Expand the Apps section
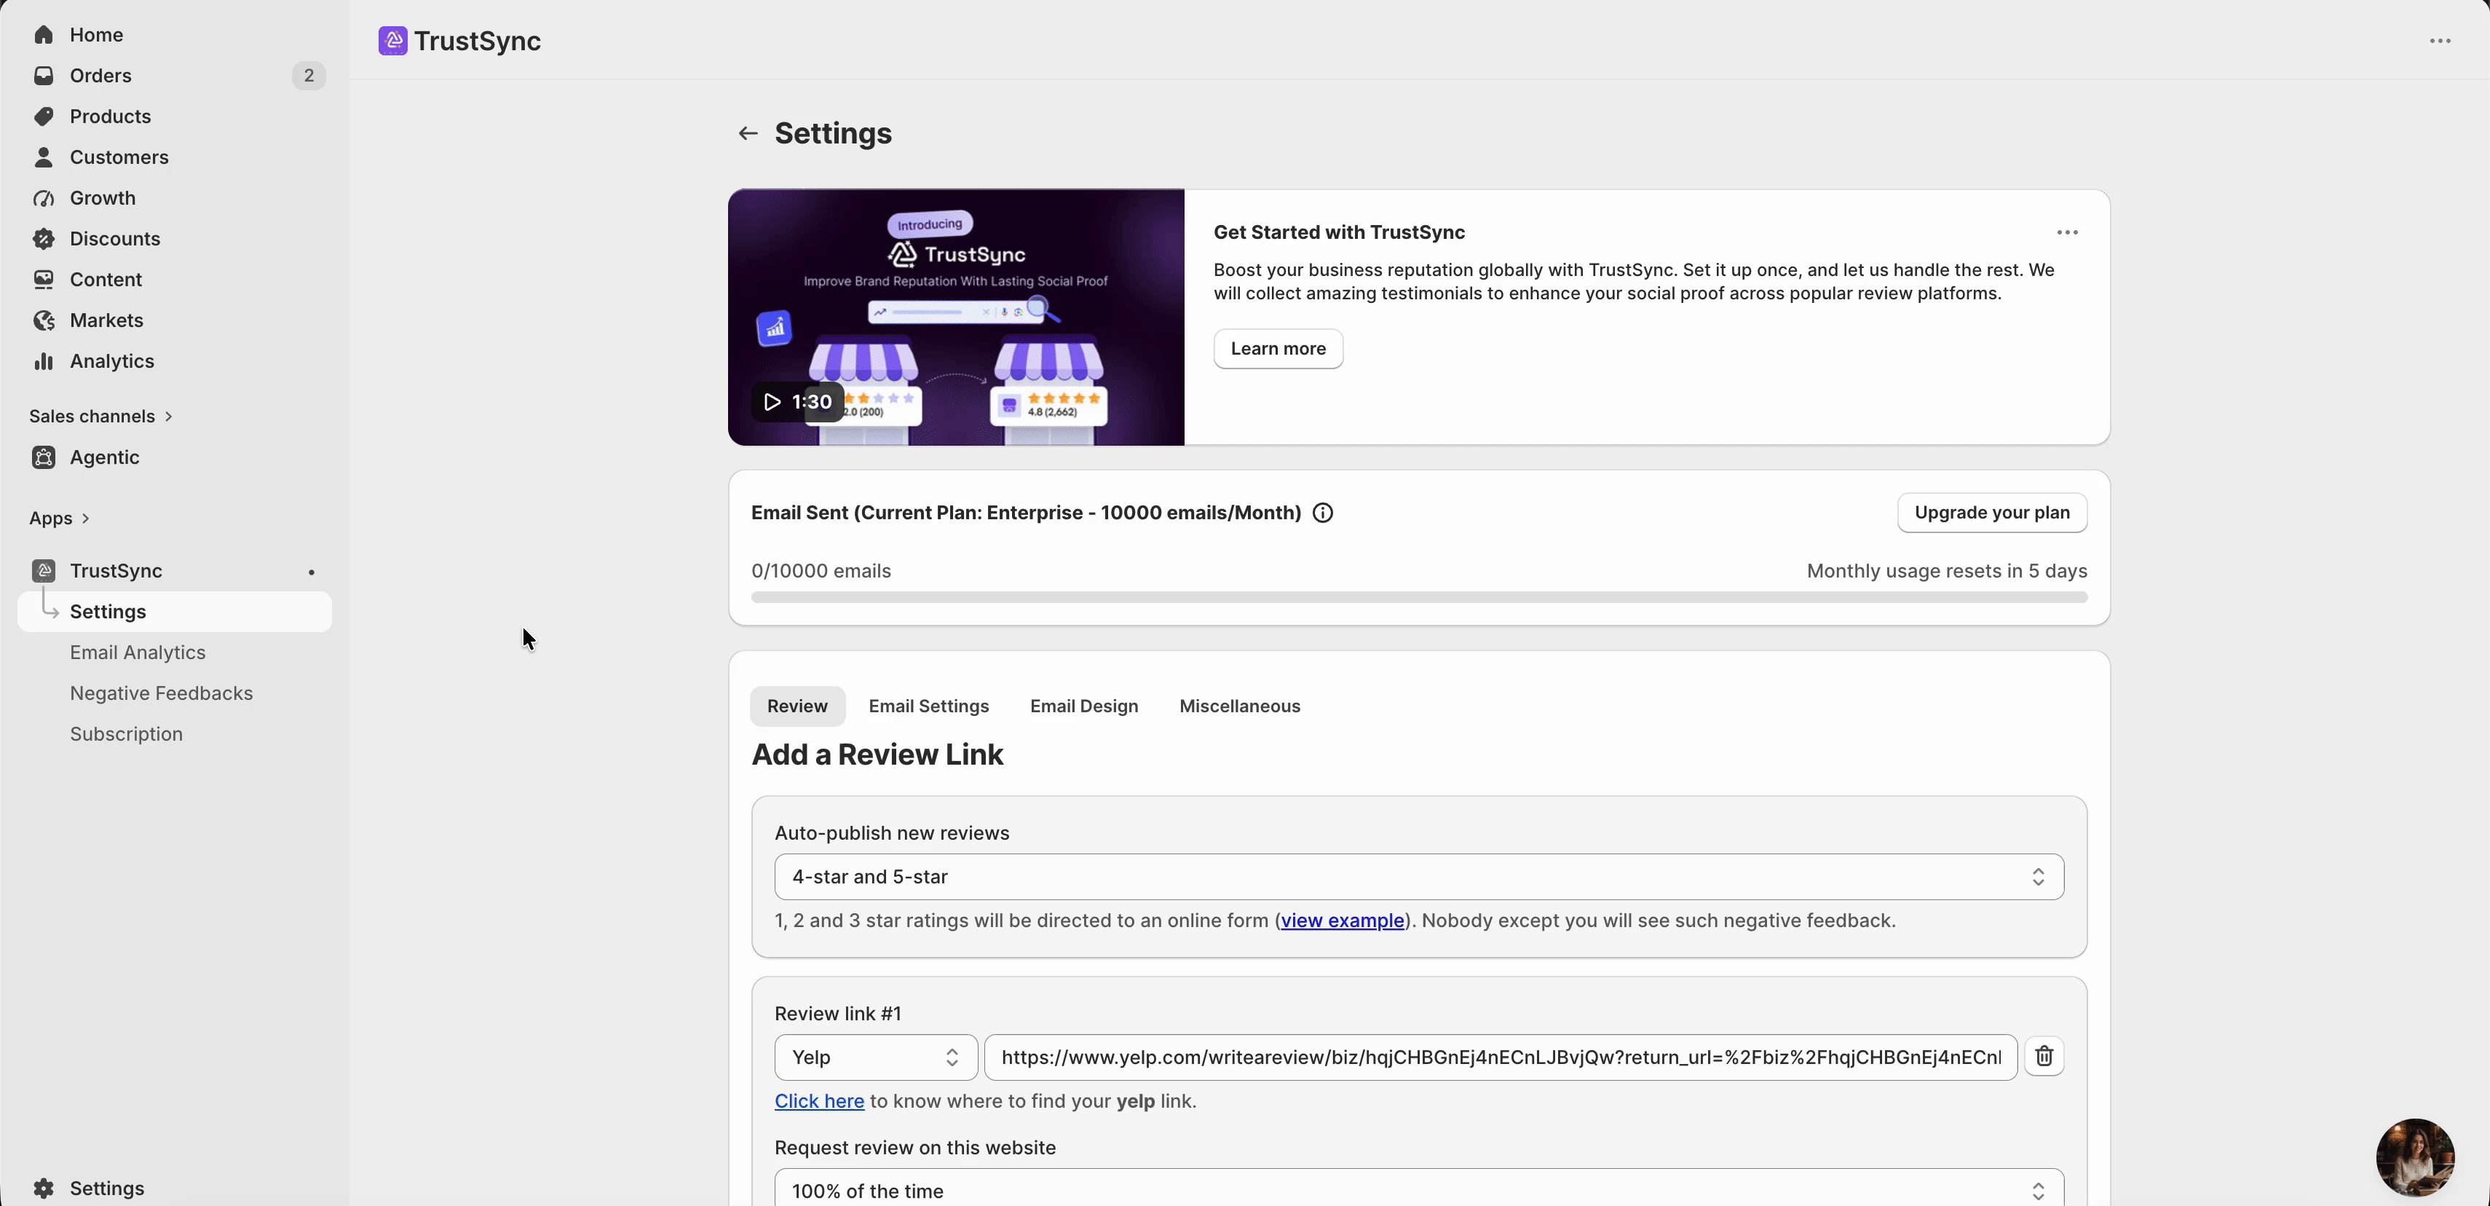2490x1206 pixels. pos(59,519)
